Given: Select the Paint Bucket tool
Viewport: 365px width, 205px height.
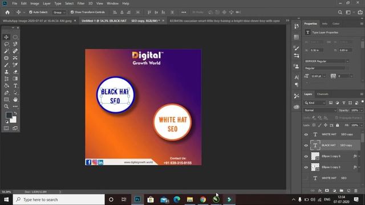Looking at the screenshot, I should pos(6,86).
